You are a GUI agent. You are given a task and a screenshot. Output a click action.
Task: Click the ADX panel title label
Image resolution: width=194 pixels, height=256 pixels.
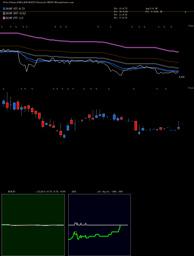click(x=74, y=191)
